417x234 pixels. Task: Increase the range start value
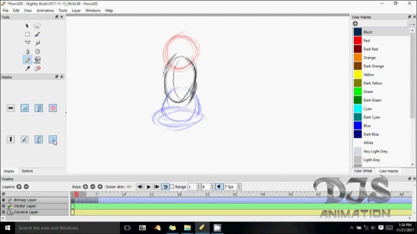click(x=198, y=185)
